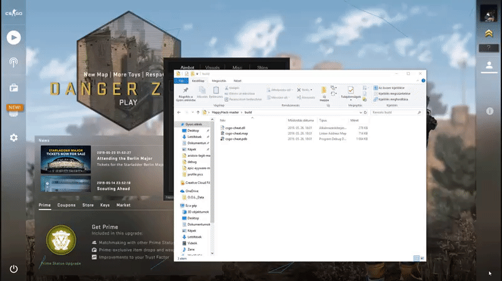Sort by Méret column header
The image size is (502, 281).
355,120
